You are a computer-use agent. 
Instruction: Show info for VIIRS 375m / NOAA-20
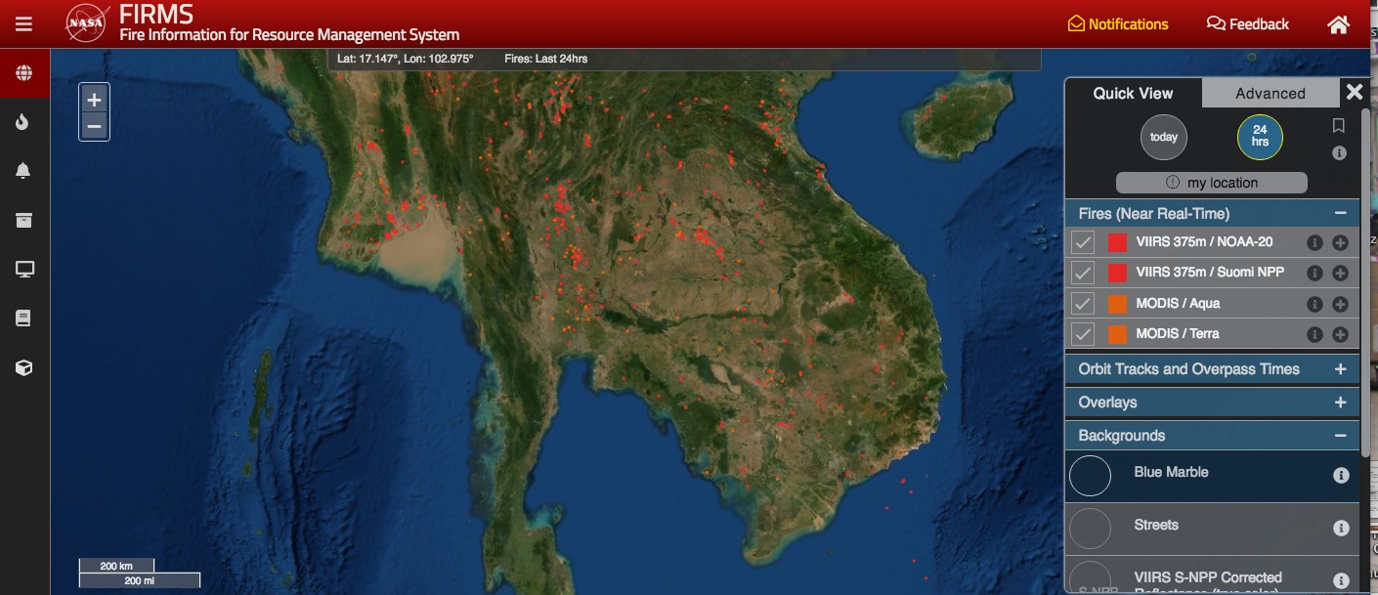1315,242
